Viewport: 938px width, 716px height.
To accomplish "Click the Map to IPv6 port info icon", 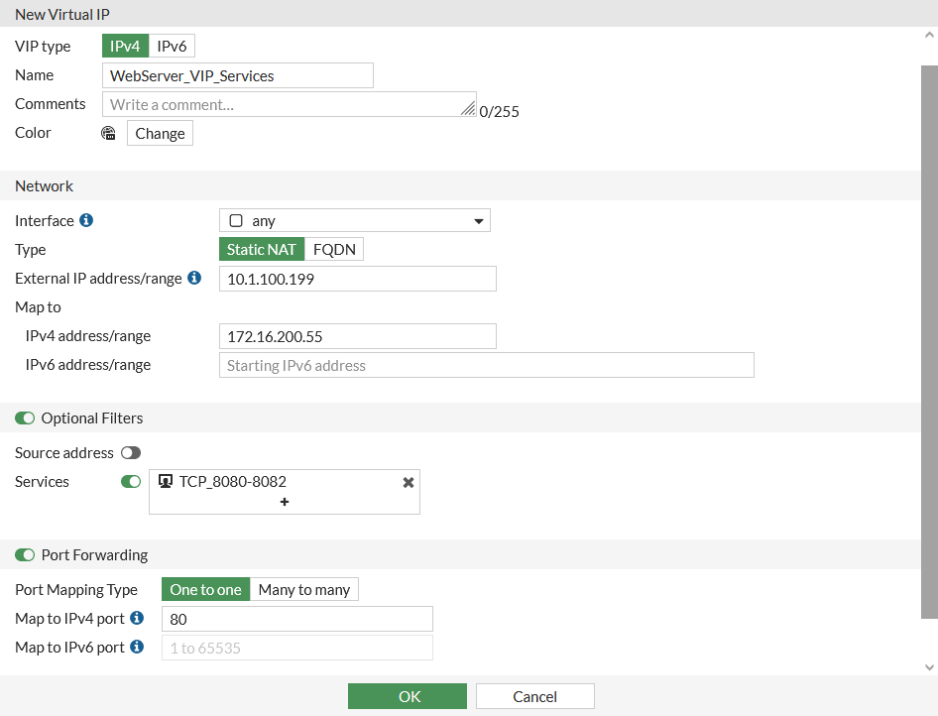I will [x=135, y=647].
